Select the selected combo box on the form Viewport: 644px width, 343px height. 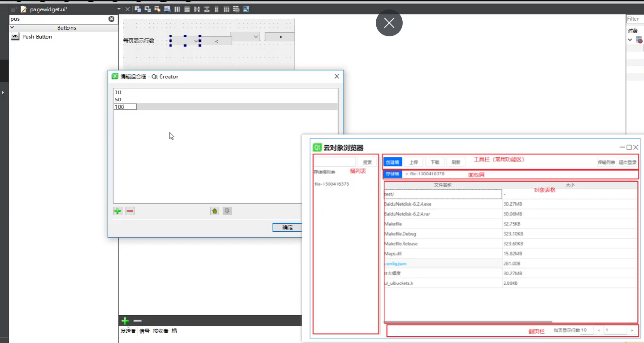[x=185, y=41]
